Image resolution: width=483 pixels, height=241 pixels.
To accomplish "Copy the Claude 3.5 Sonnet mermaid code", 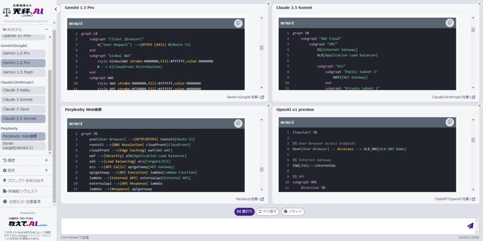I will 450,23.
